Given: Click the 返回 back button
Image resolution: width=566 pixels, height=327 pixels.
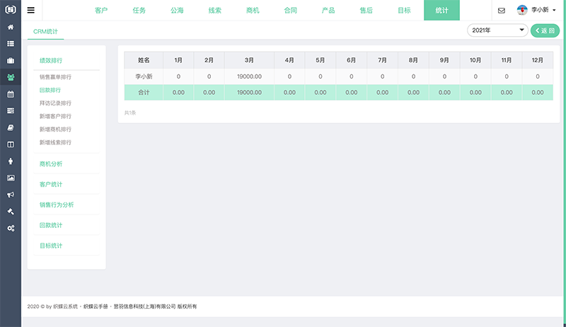Looking at the screenshot, I should point(545,30).
